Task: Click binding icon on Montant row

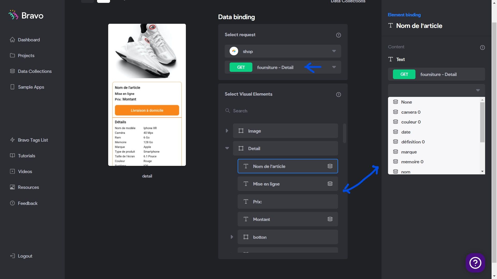Action: click(x=330, y=219)
